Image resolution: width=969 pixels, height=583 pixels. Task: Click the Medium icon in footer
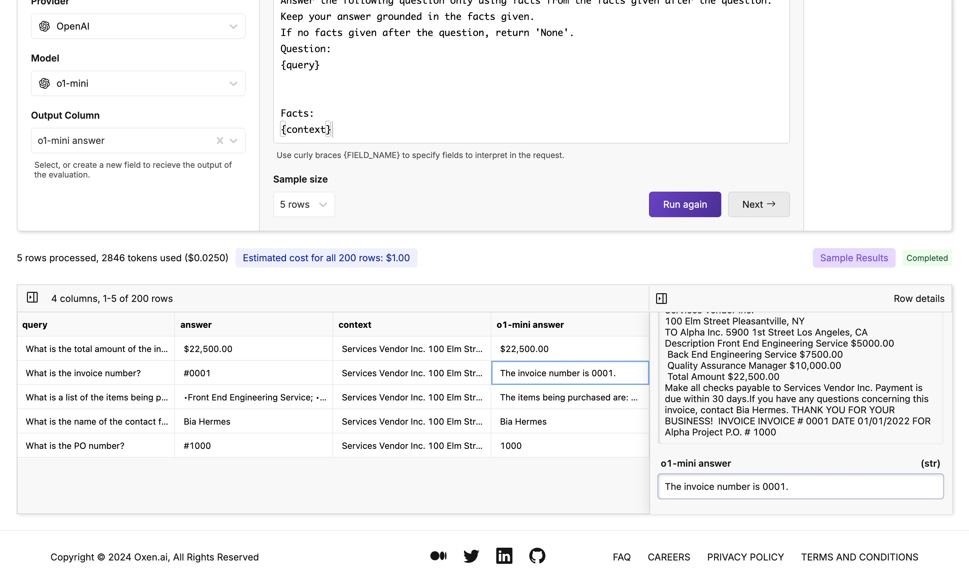(x=438, y=556)
